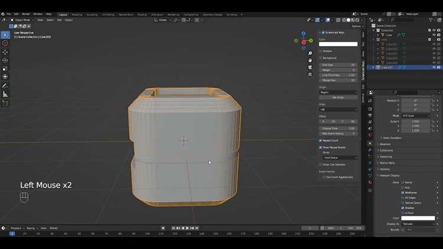The height and width of the screenshot is (249, 443).
Task: Open the Render menu
Action: [26, 14]
